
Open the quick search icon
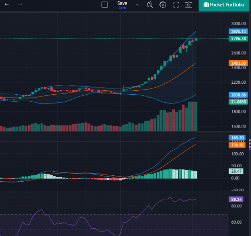[x=150, y=5]
